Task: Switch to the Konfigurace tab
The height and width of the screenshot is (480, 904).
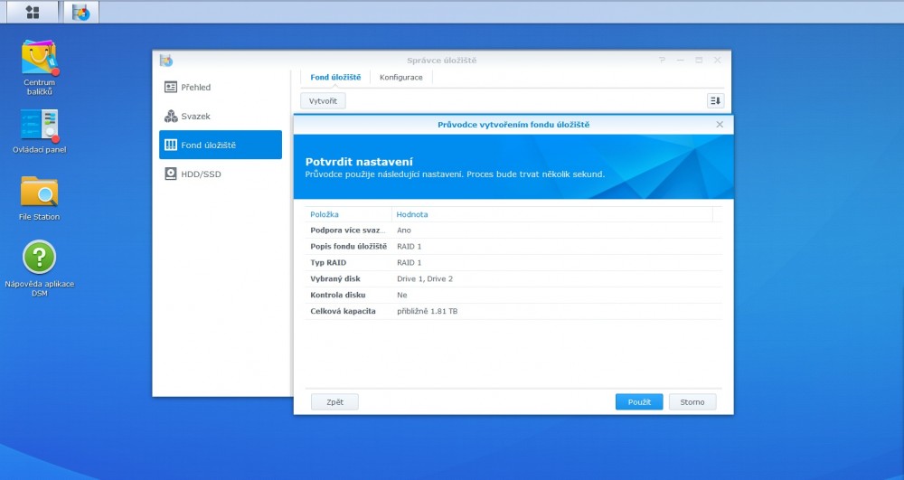Action: [400, 78]
